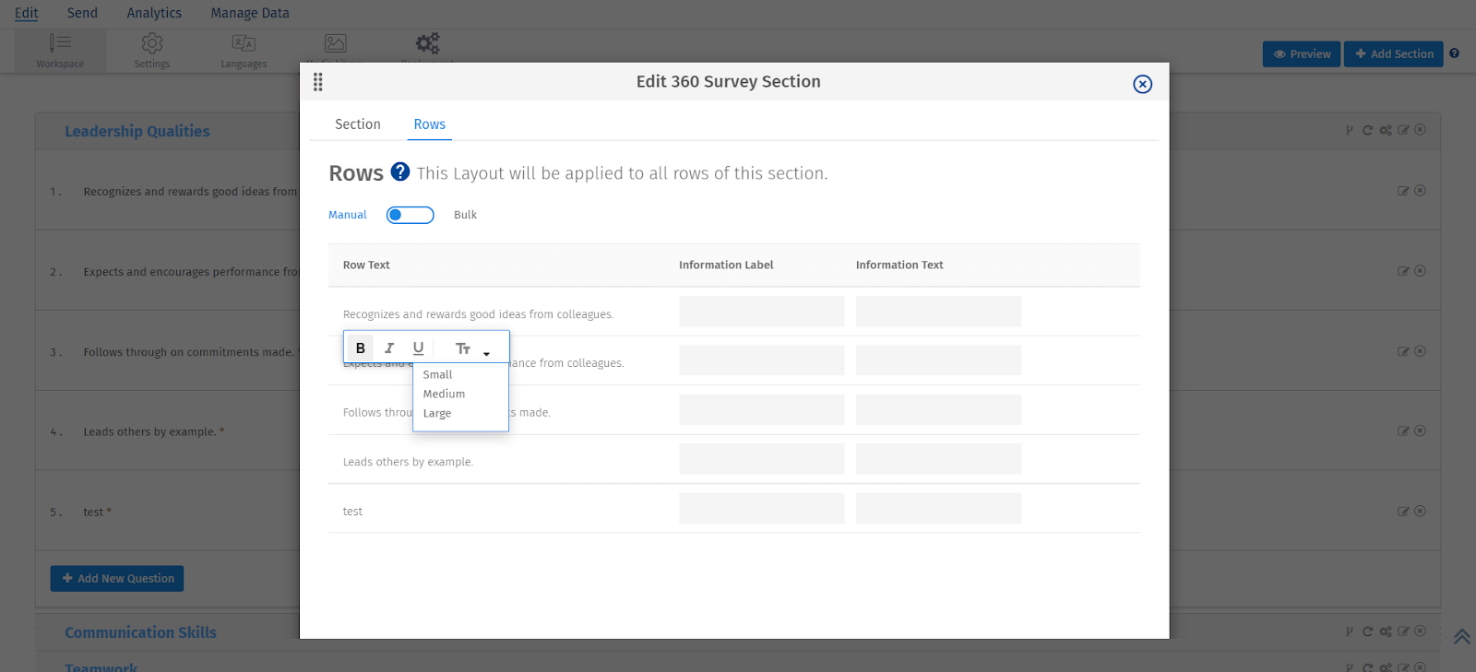Click the Bold formatting button

[x=361, y=348]
